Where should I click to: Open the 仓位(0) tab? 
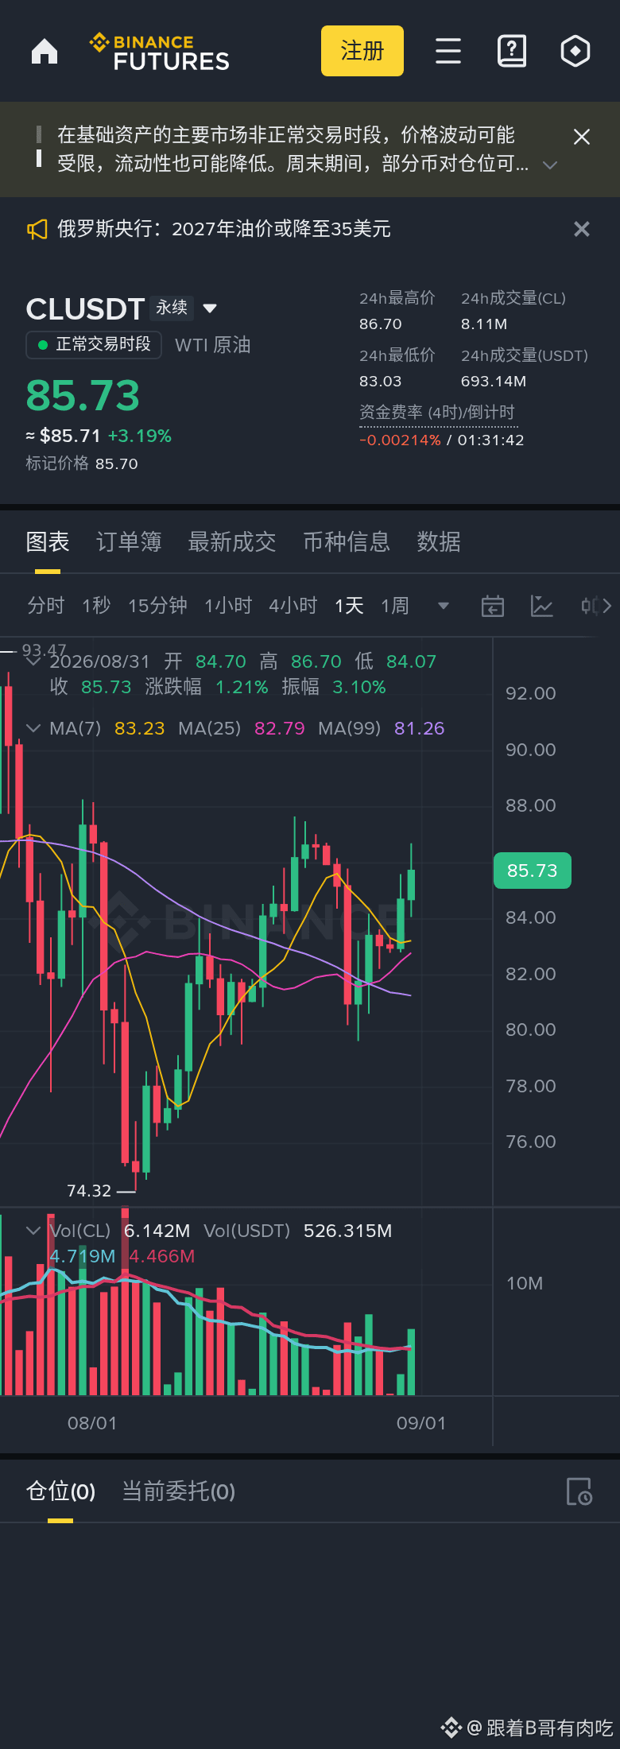coord(60,1491)
